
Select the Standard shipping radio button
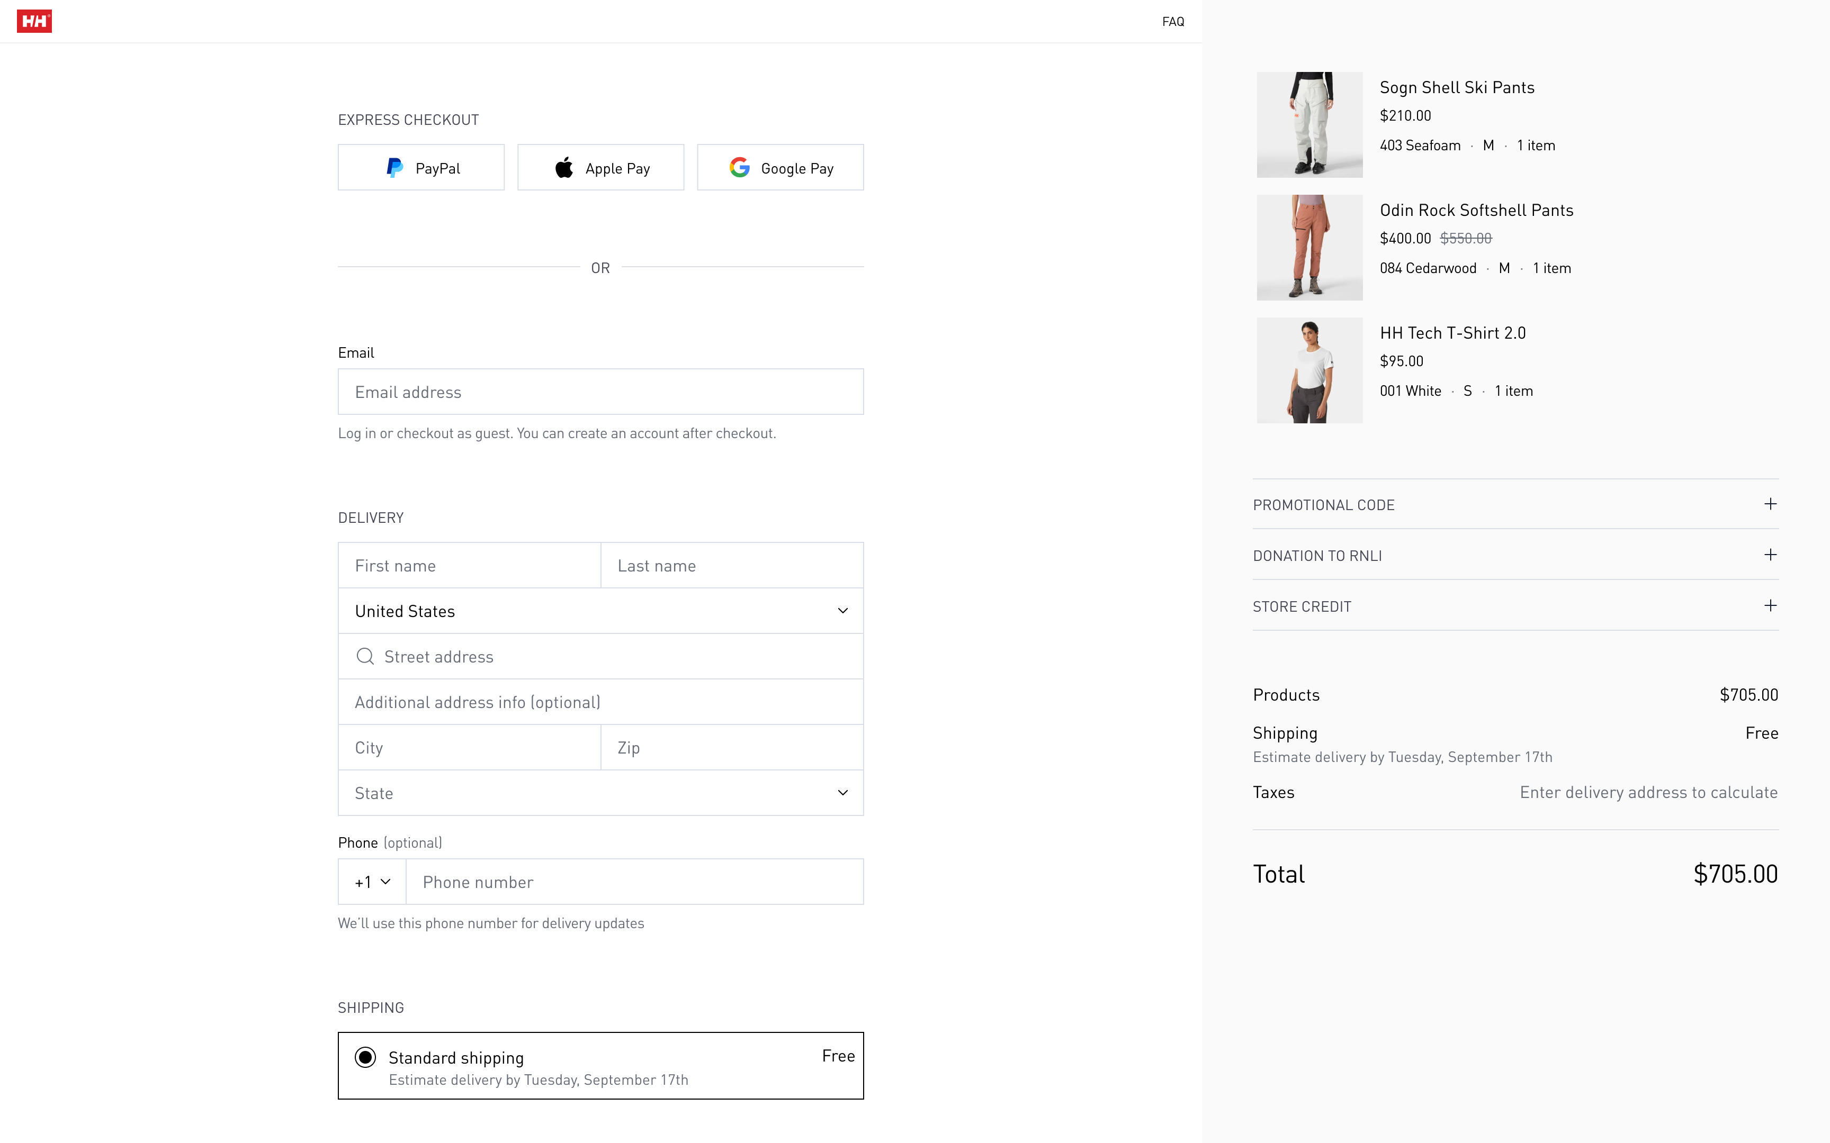pyautogui.click(x=365, y=1057)
